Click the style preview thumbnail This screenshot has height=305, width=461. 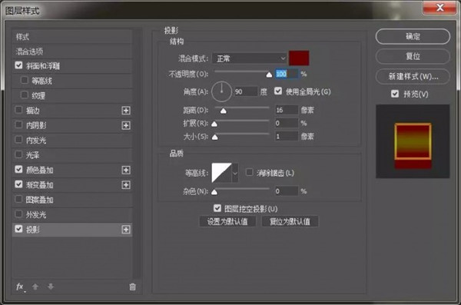[x=413, y=141]
